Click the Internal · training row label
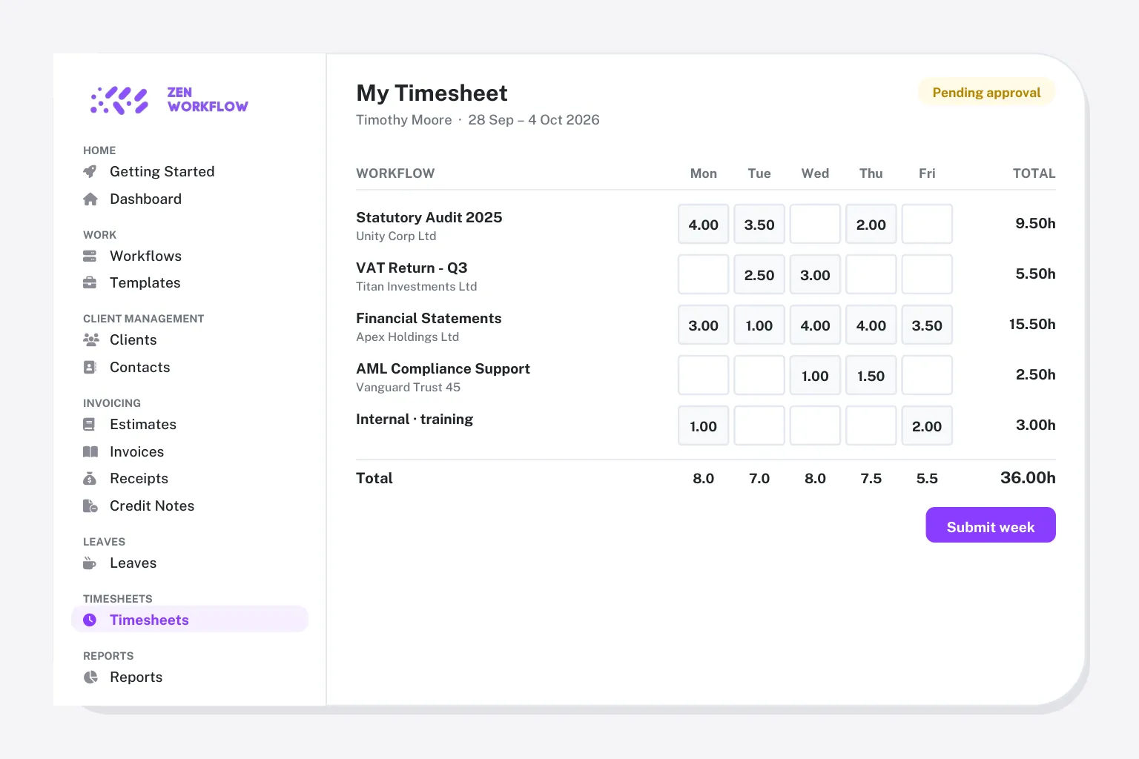The height and width of the screenshot is (759, 1139). [415, 419]
